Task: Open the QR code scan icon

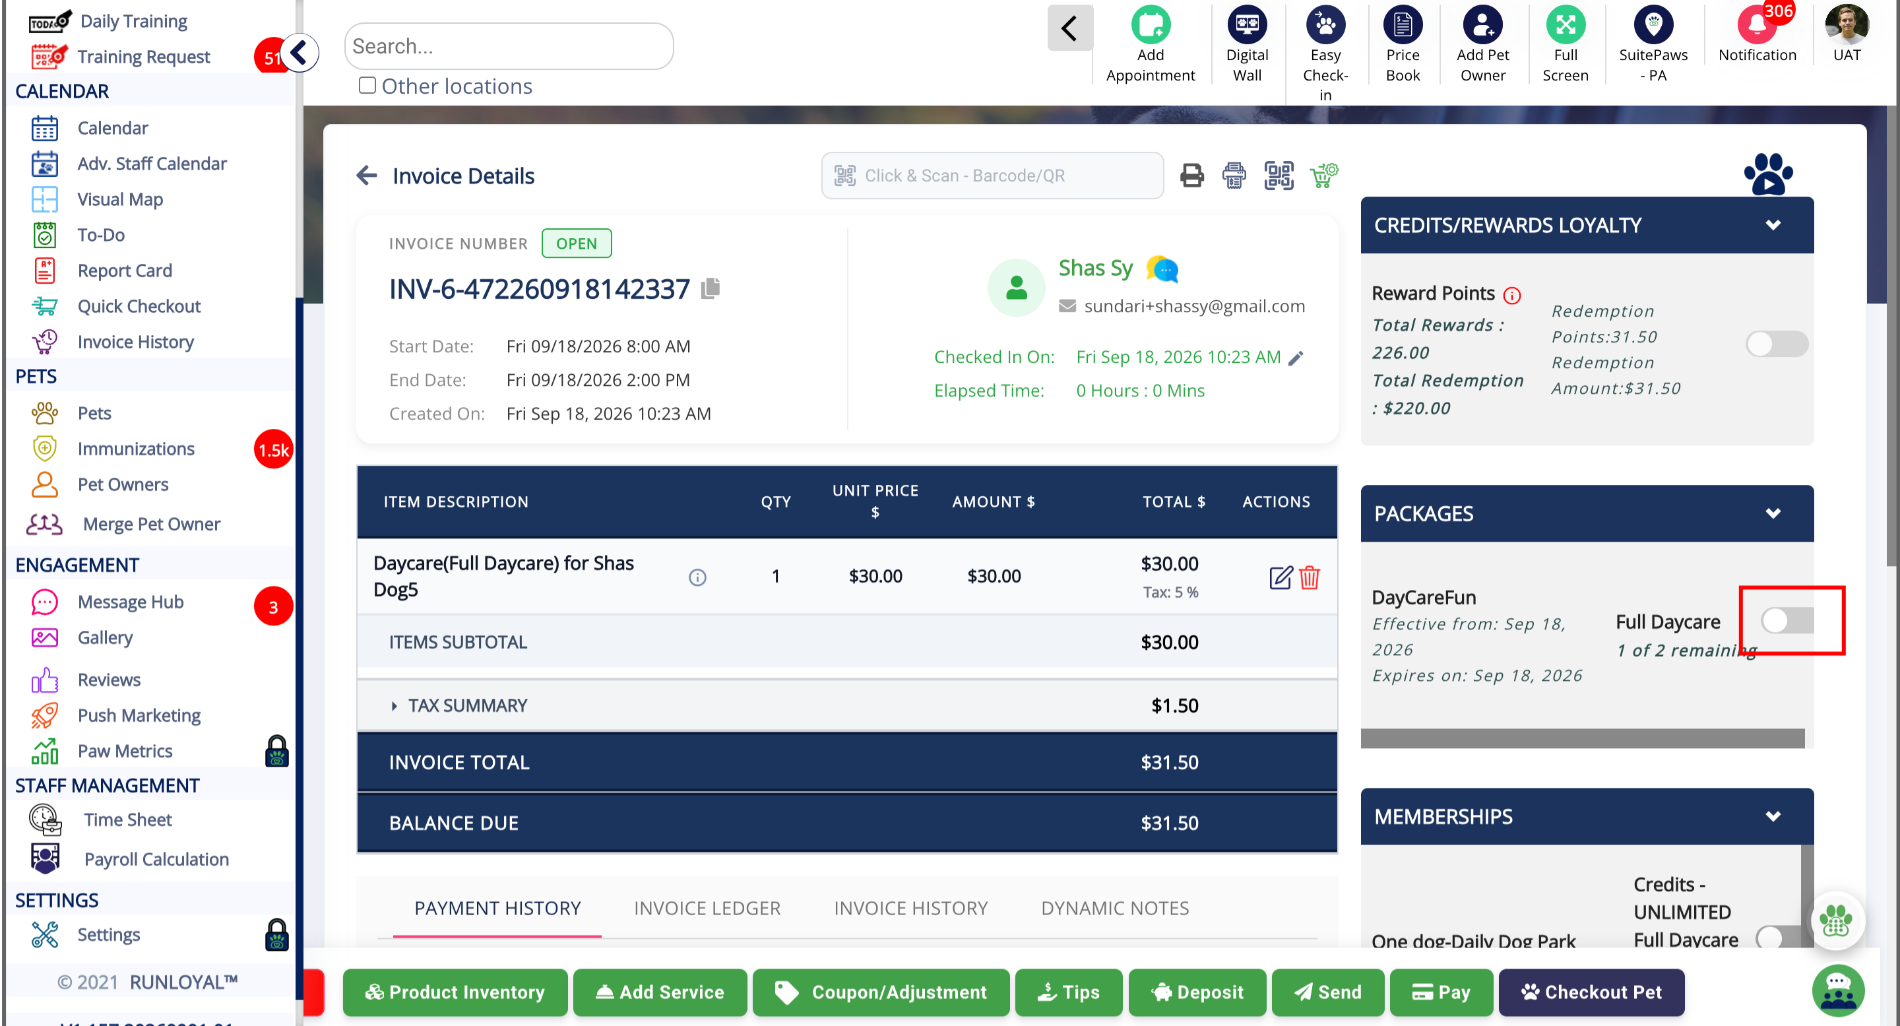Action: point(1279,176)
